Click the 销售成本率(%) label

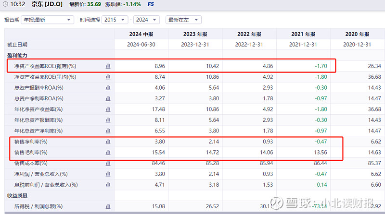point(31,163)
